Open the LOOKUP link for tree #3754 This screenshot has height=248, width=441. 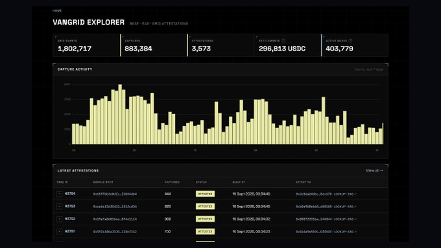point(339,194)
